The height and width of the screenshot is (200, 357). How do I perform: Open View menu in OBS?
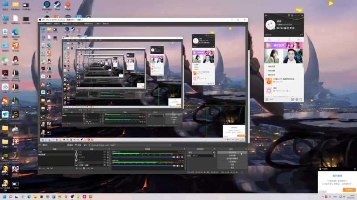(x=57, y=24)
